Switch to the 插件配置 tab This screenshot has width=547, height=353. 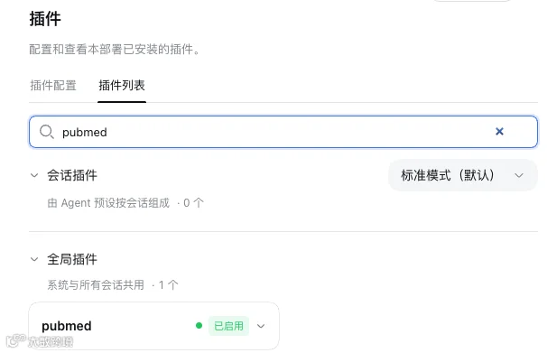53,86
